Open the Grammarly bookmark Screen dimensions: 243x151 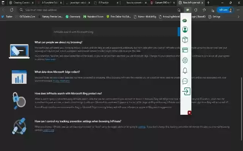73,17
